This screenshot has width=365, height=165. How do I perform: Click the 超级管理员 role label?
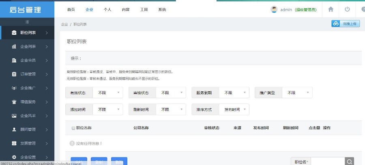(305, 10)
